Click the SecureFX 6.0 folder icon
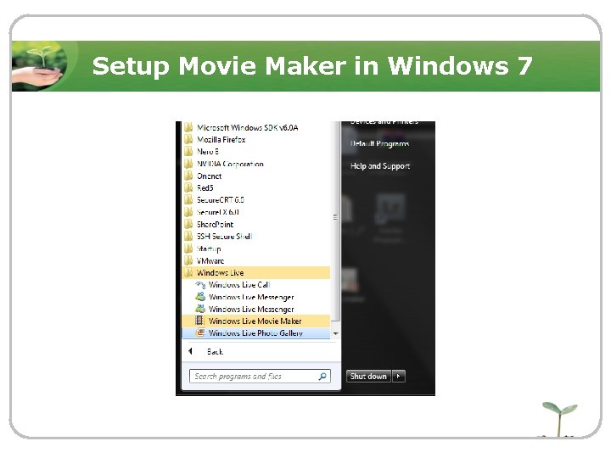This screenshot has width=611, height=458. coord(188,212)
